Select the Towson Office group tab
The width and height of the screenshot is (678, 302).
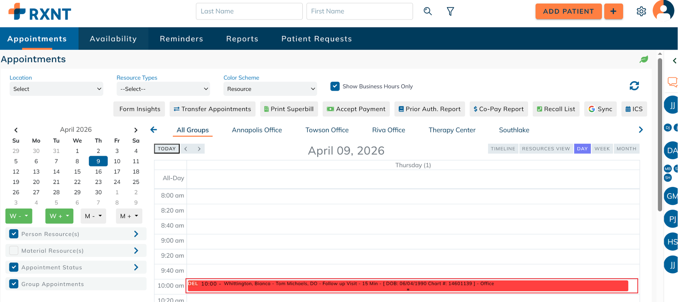(x=327, y=130)
